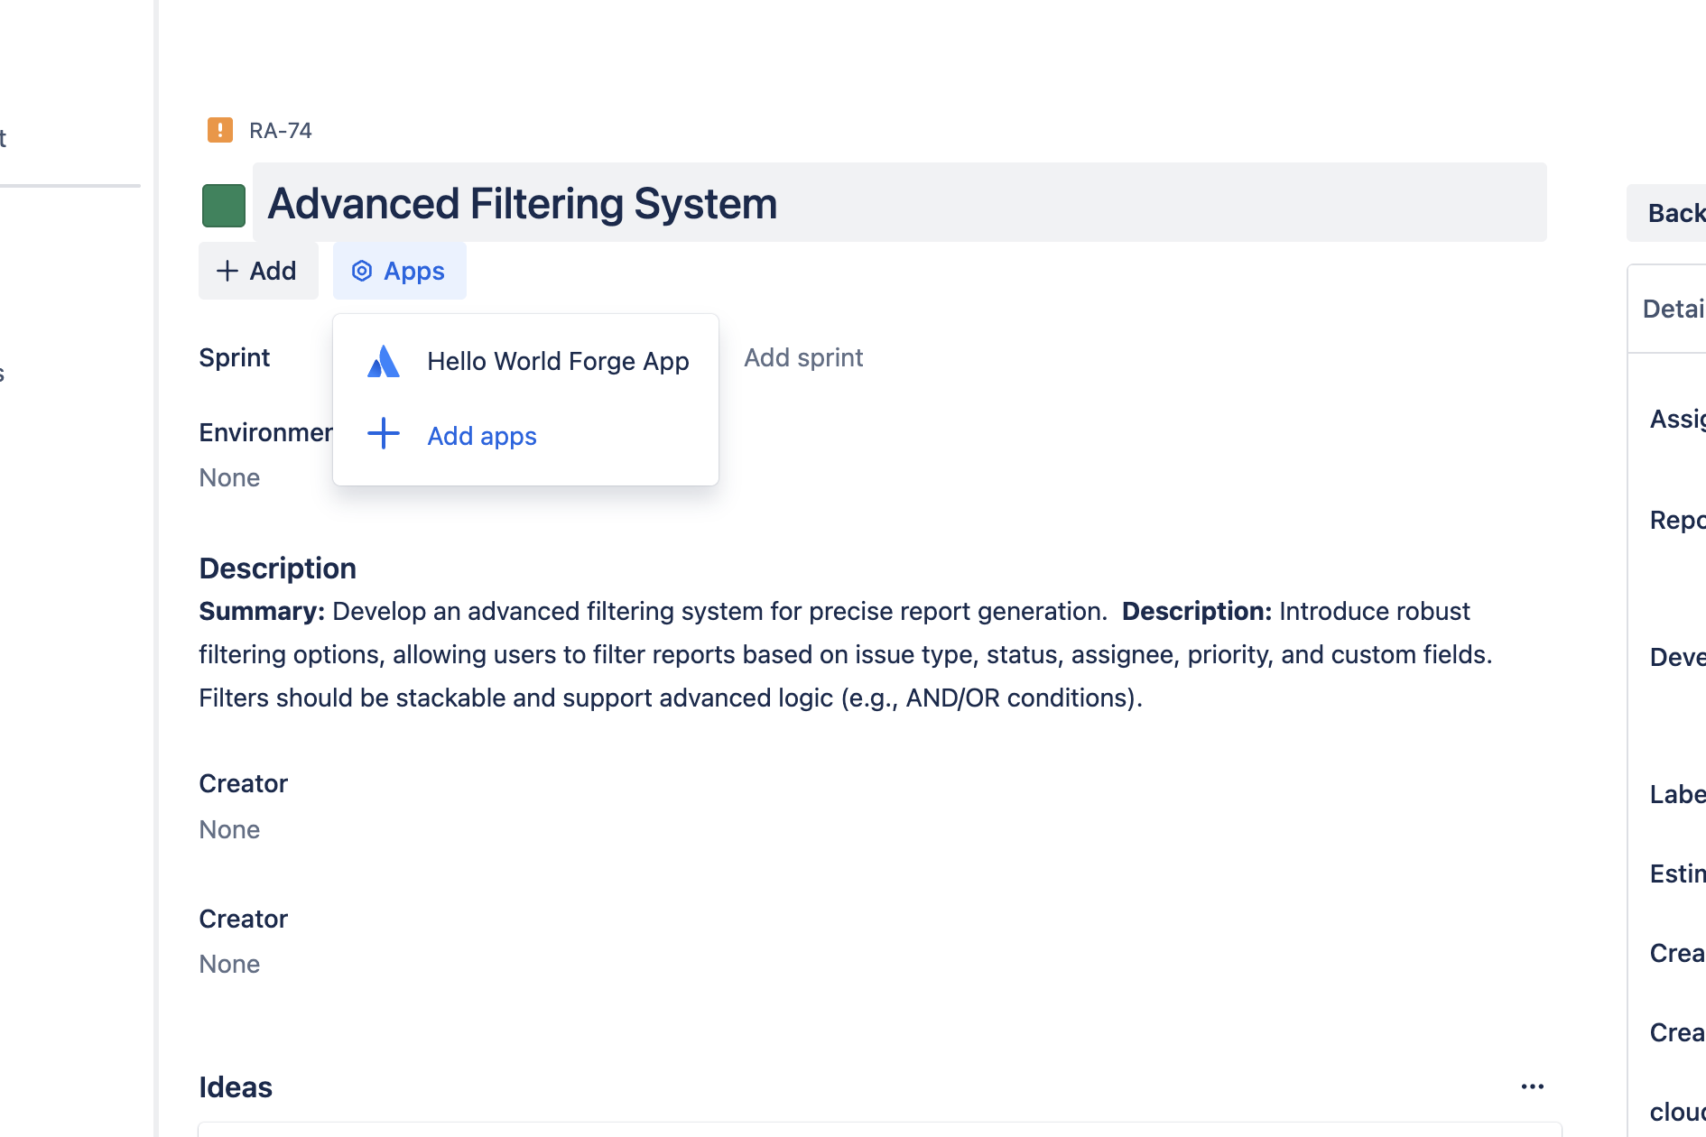This screenshot has width=1706, height=1137.
Task: Click Add sprint field
Action: [803, 357]
